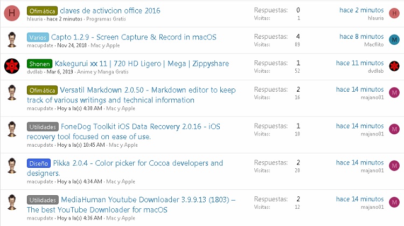Click majano01 avatar in Pikka 2.0.4 row
The width and height of the screenshot is (404, 226).
coord(394,166)
